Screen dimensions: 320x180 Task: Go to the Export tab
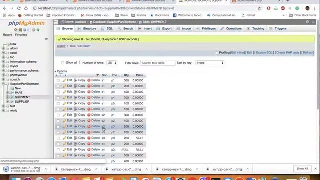164,29
